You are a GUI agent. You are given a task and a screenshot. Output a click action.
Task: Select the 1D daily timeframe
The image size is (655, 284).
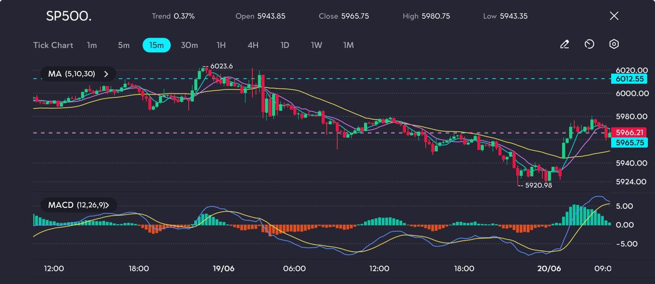pos(285,45)
